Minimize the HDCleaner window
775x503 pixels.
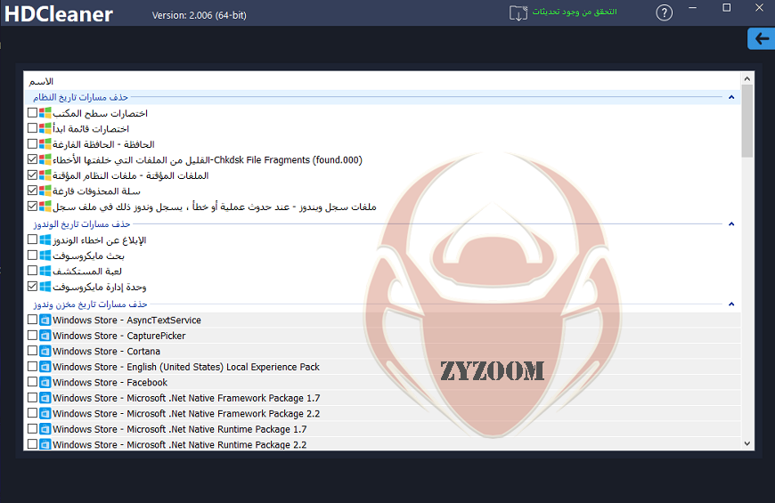click(693, 7)
